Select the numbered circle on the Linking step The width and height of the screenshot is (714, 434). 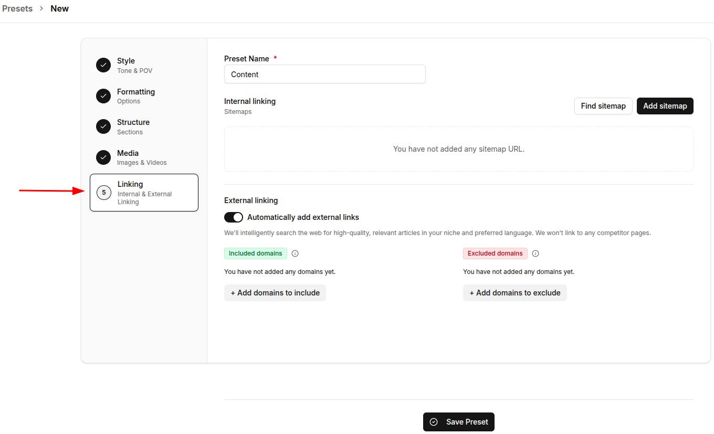[103, 193]
